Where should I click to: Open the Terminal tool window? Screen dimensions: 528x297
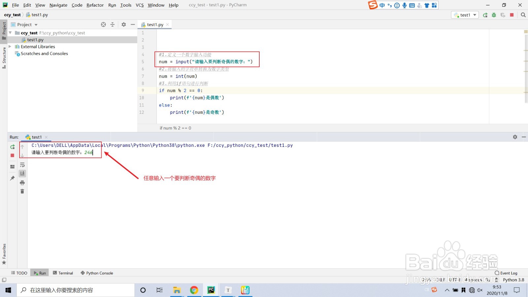tap(63, 273)
